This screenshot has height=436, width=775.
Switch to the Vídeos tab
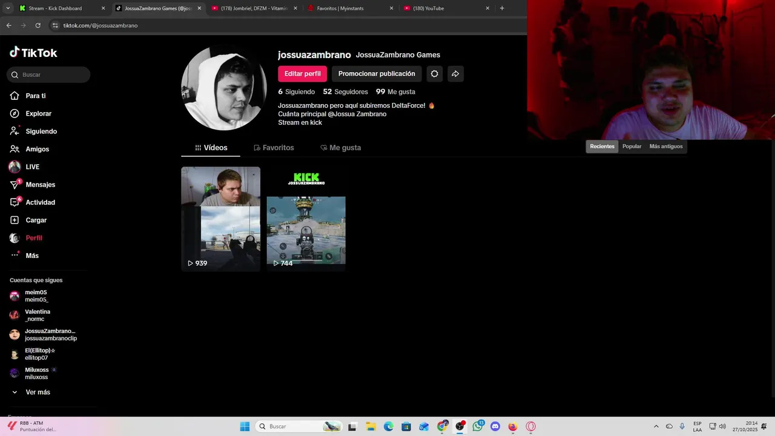(x=211, y=148)
